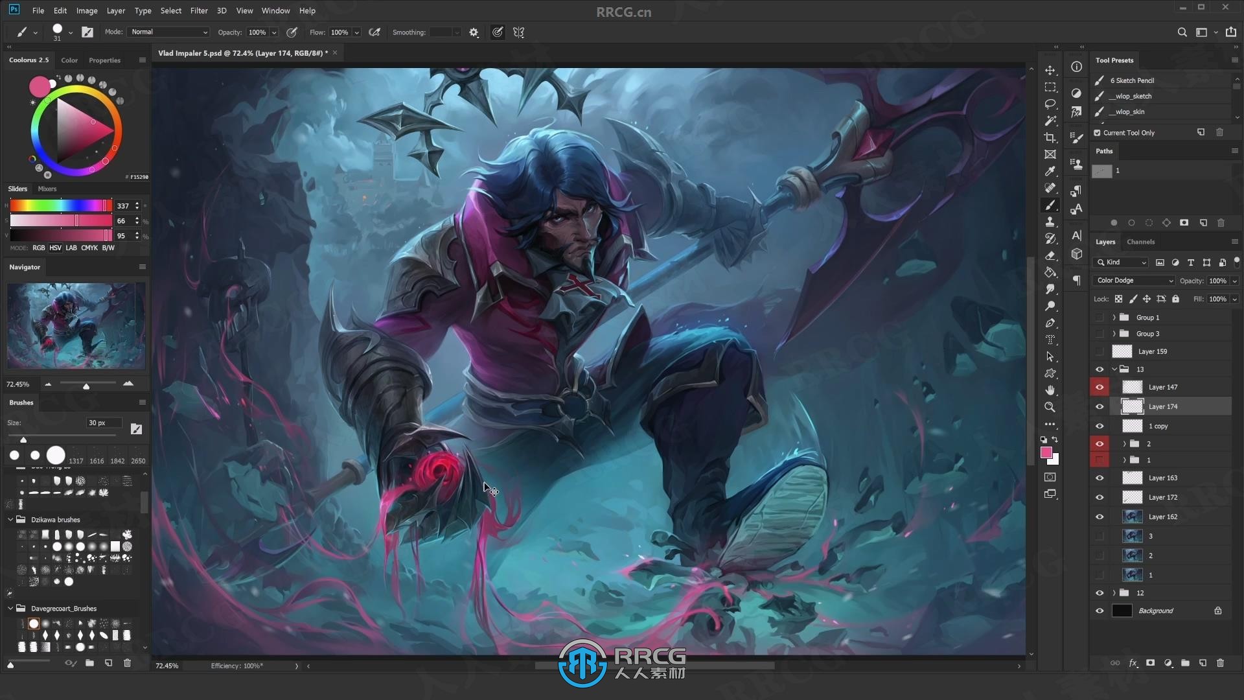Select the Crop tool

[x=1050, y=137]
